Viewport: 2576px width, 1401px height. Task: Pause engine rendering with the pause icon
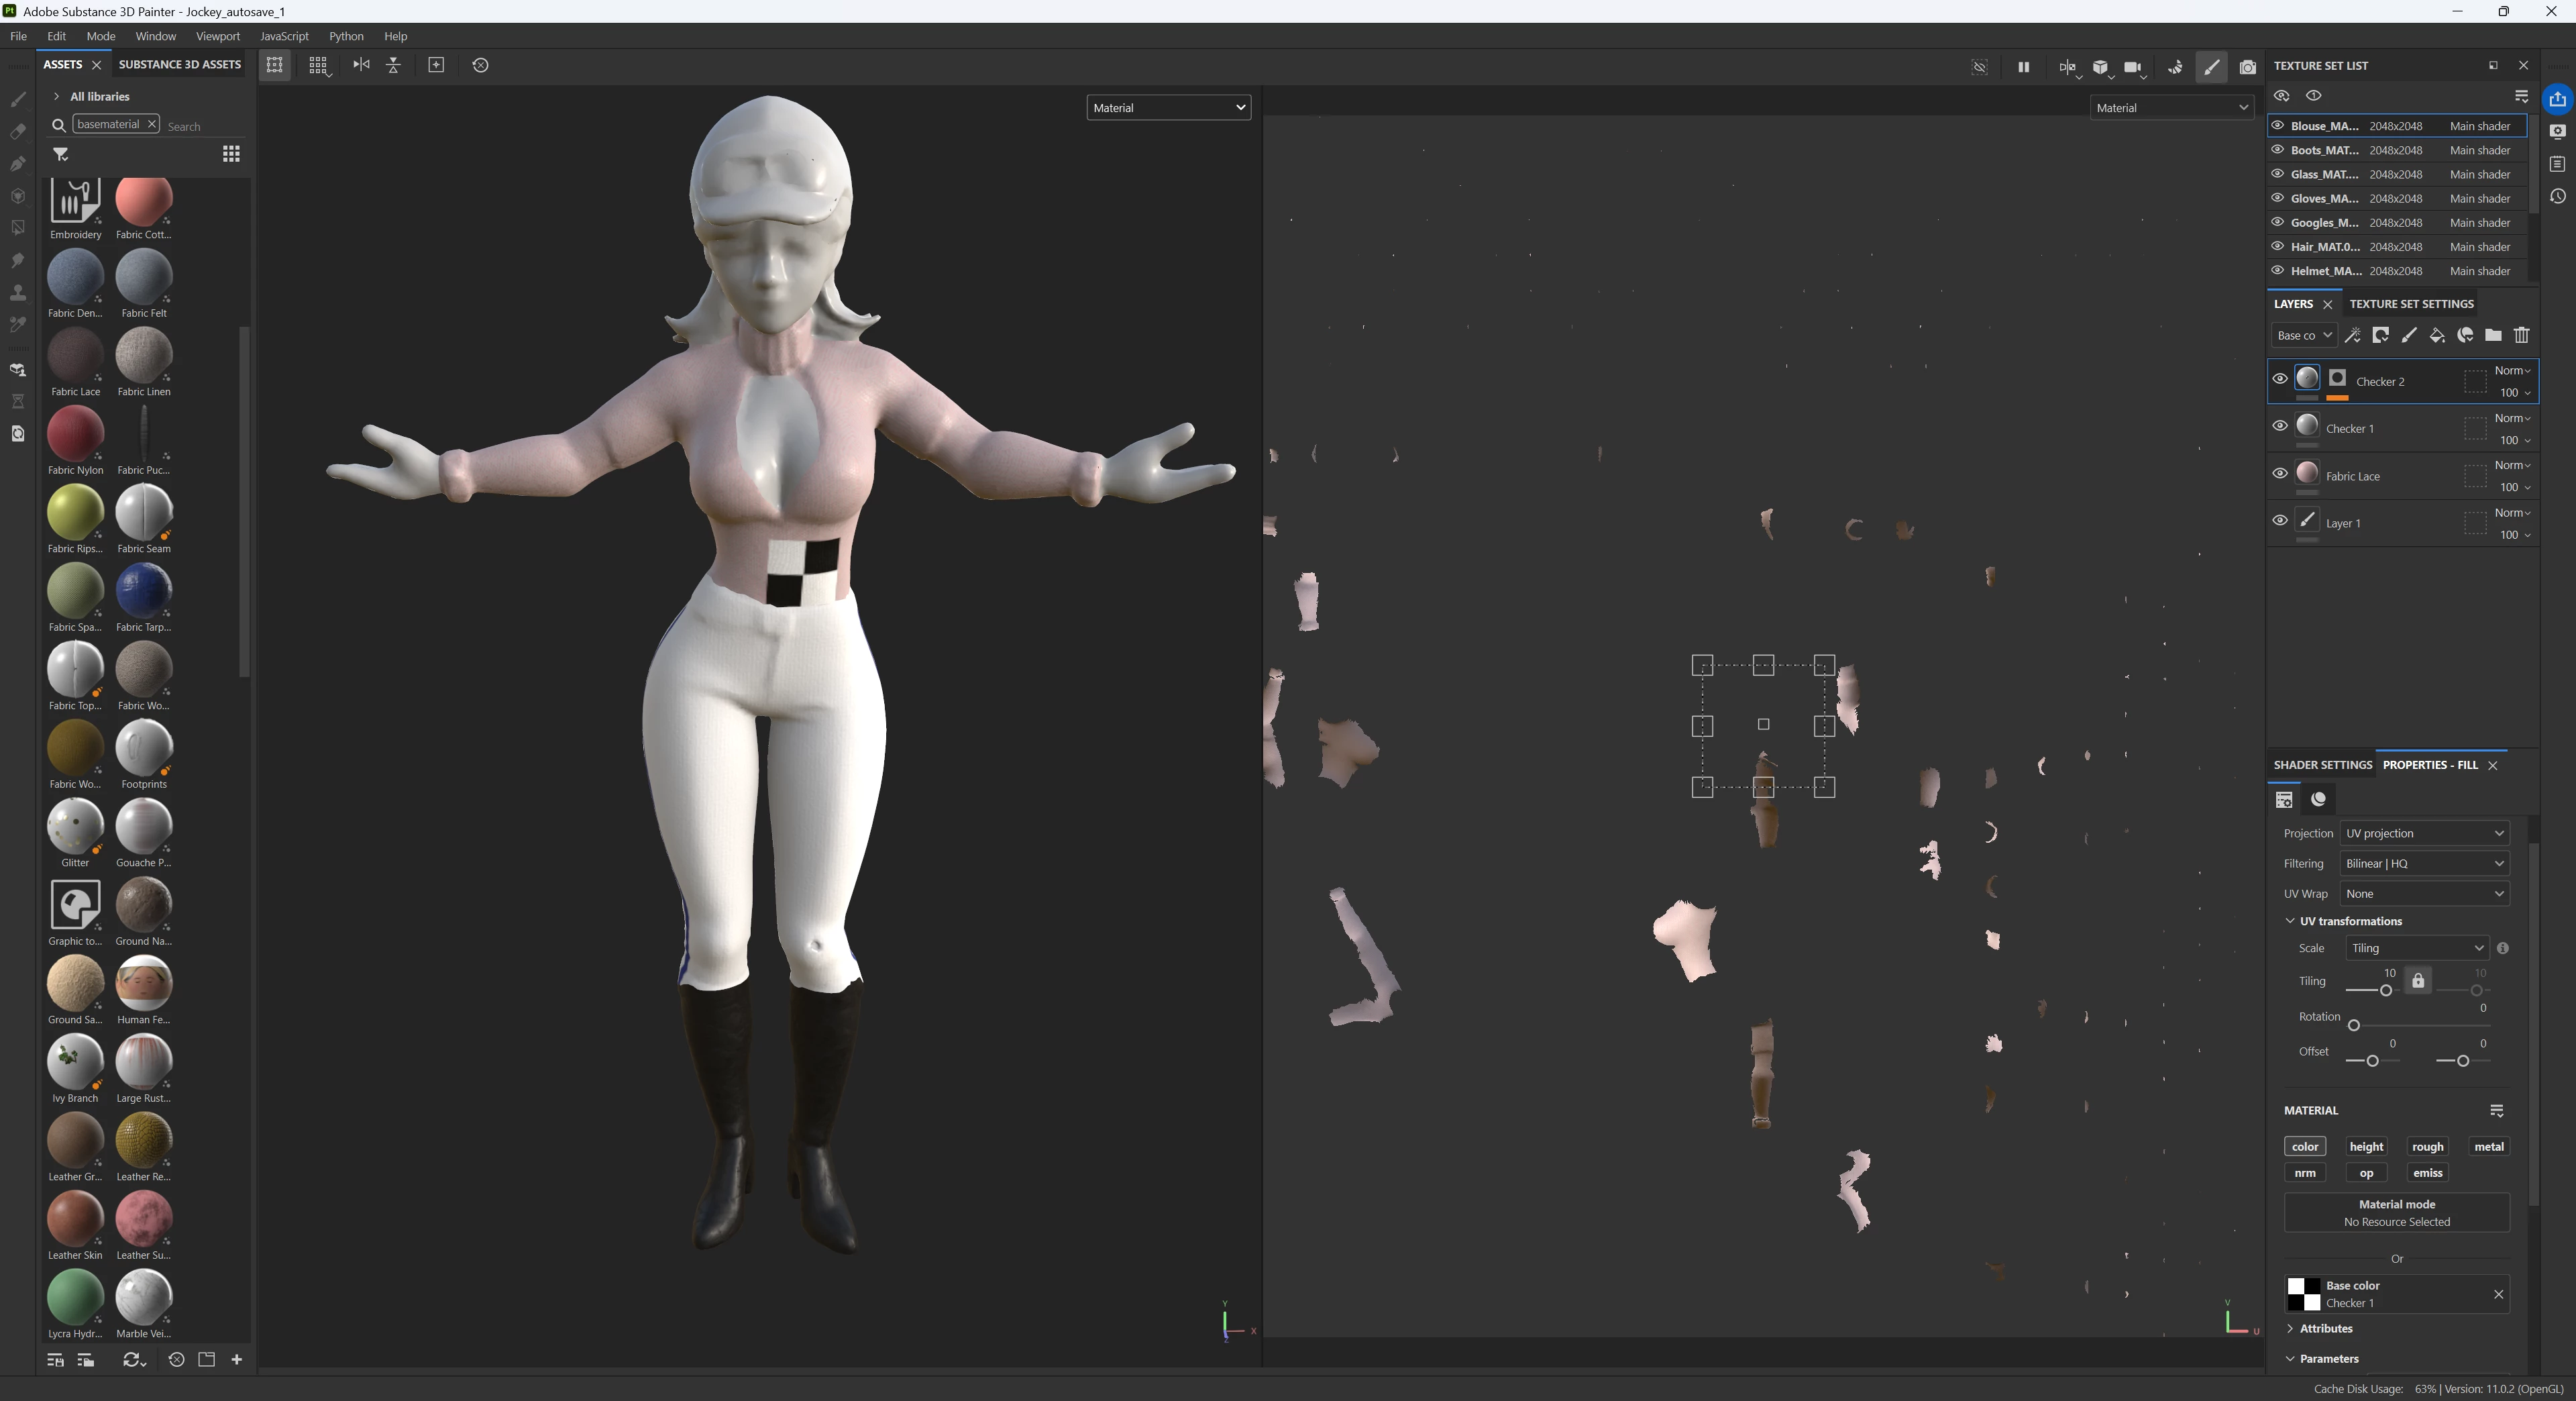[x=2023, y=67]
